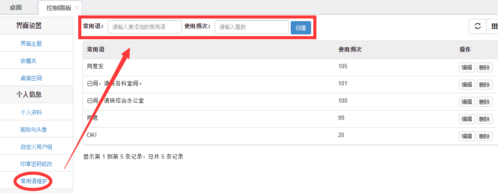
Task: Open 自定义用户组 in the sidebar
Action: (x=37, y=147)
